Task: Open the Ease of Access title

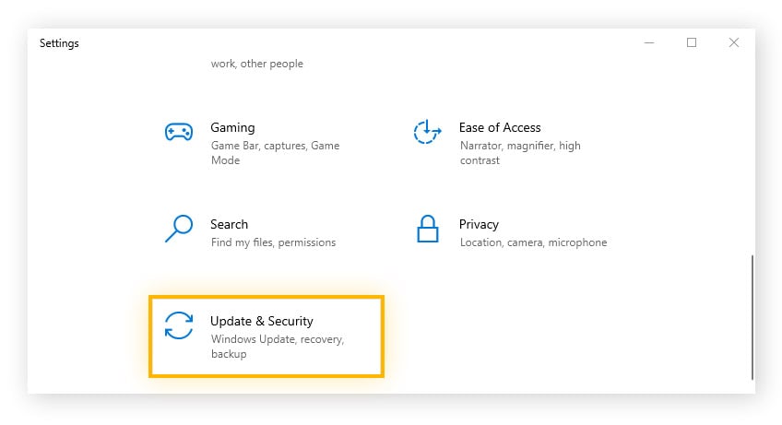Action: coord(499,127)
